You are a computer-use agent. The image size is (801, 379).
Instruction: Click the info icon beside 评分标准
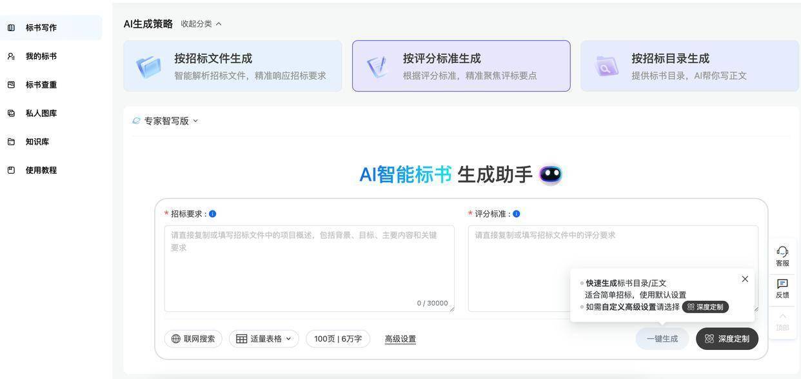click(x=517, y=214)
